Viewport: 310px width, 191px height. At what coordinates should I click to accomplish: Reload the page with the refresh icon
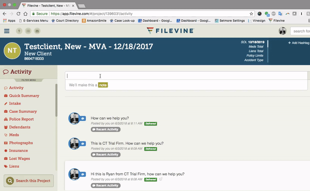pos(18,14)
